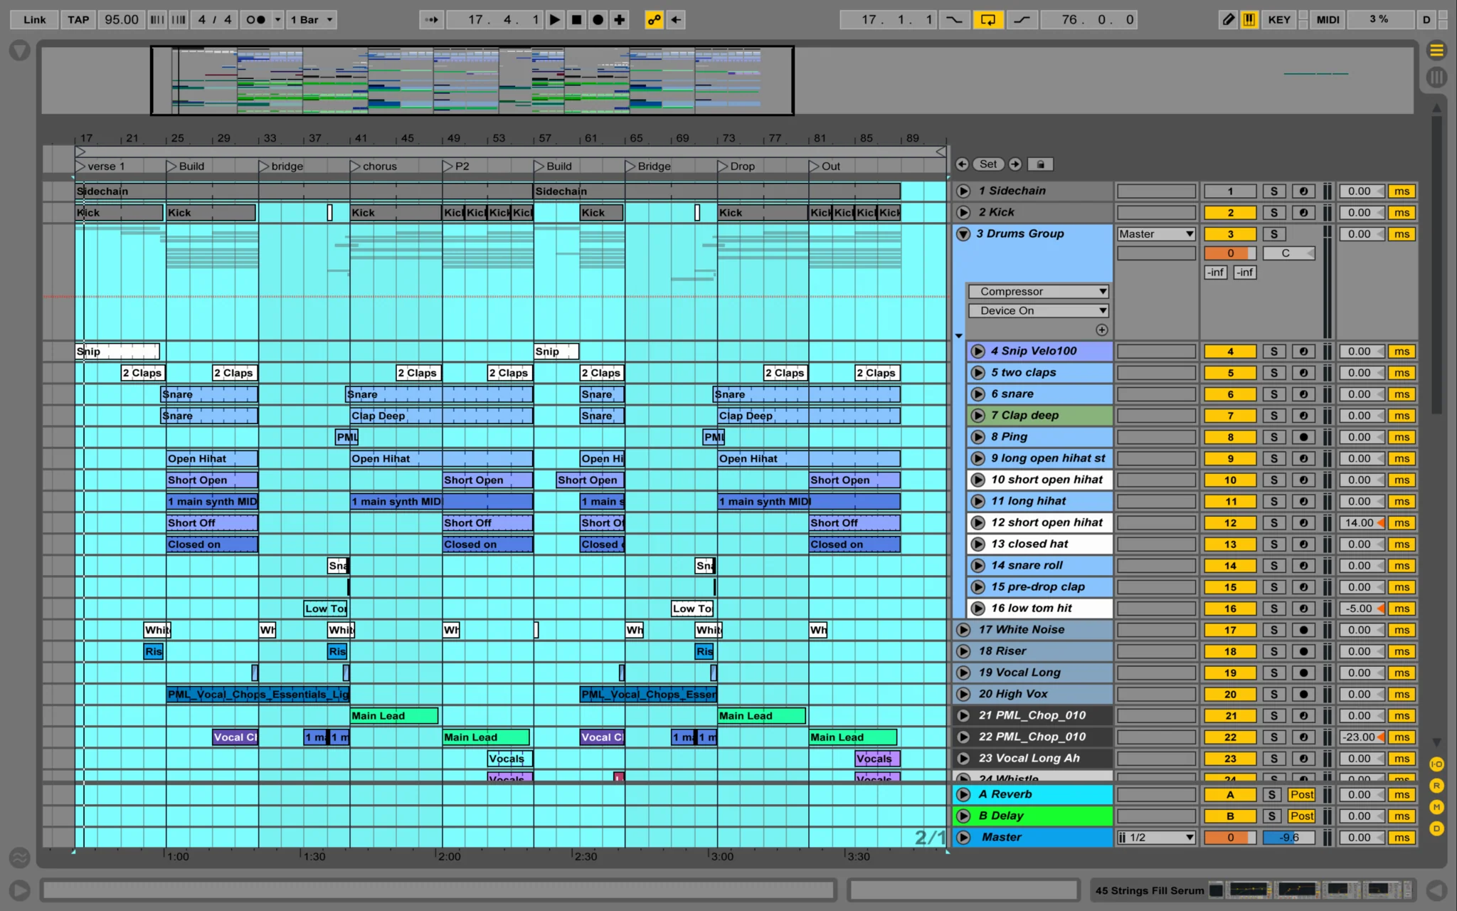Toggle the Metronome button
This screenshot has height=911, width=1457.
coord(255,20)
